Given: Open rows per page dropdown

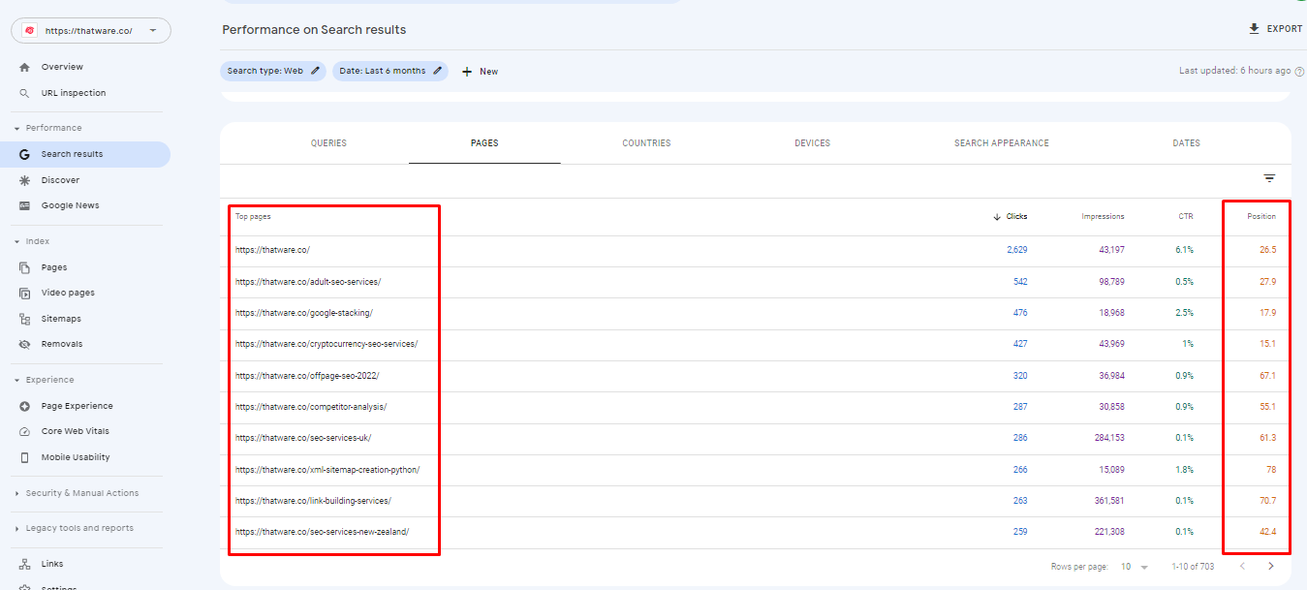Looking at the screenshot, I should (x=1134, y=566).
